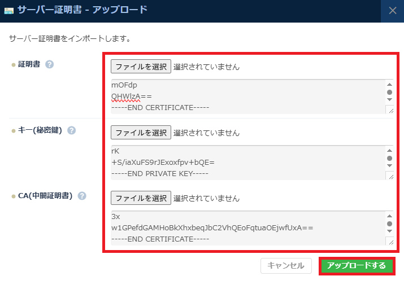404x289 pixels.
Task: Click the キャンセル button
Action: pos(286,266)
